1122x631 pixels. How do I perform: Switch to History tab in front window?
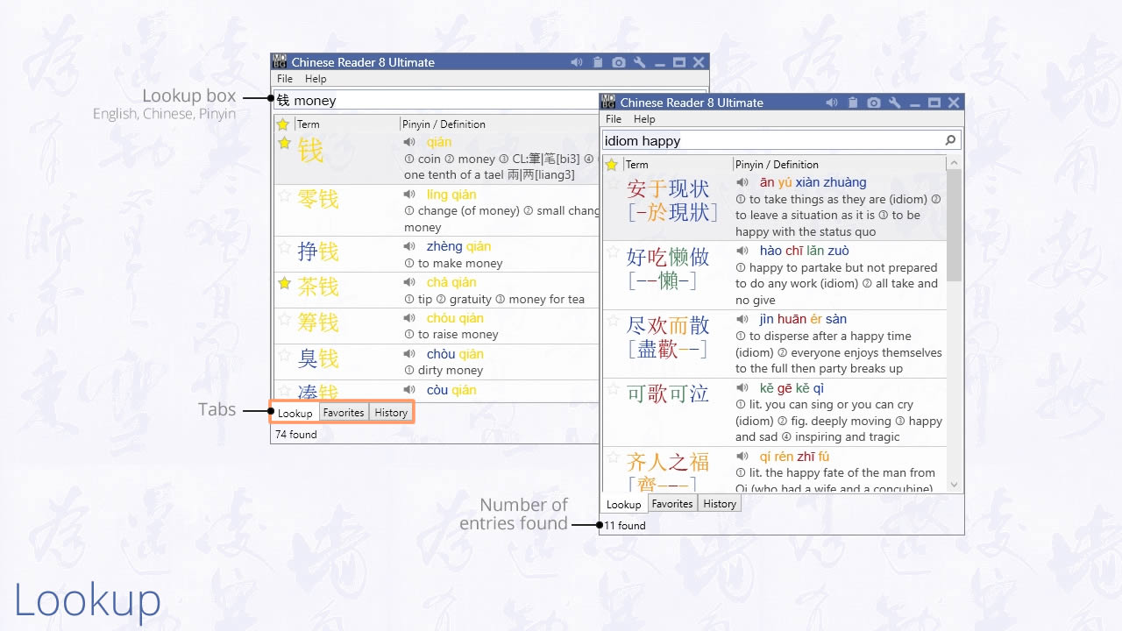pos(720,503)
